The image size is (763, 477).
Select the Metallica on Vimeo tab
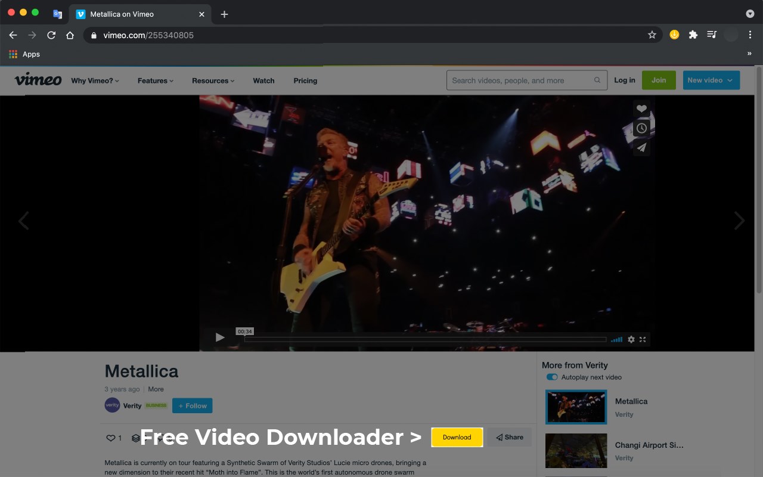141,14
